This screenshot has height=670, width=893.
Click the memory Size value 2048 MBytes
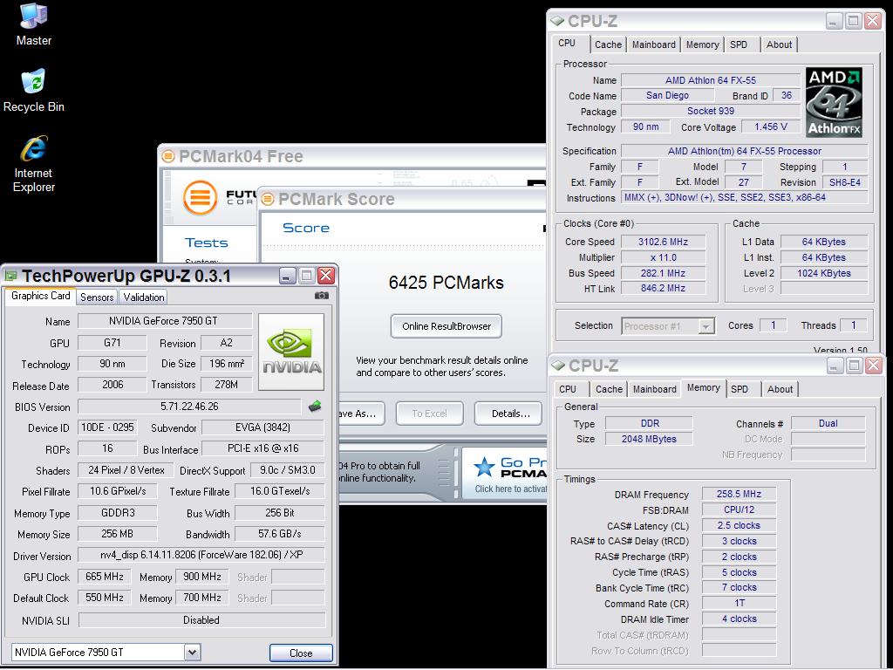coord(649,439)
